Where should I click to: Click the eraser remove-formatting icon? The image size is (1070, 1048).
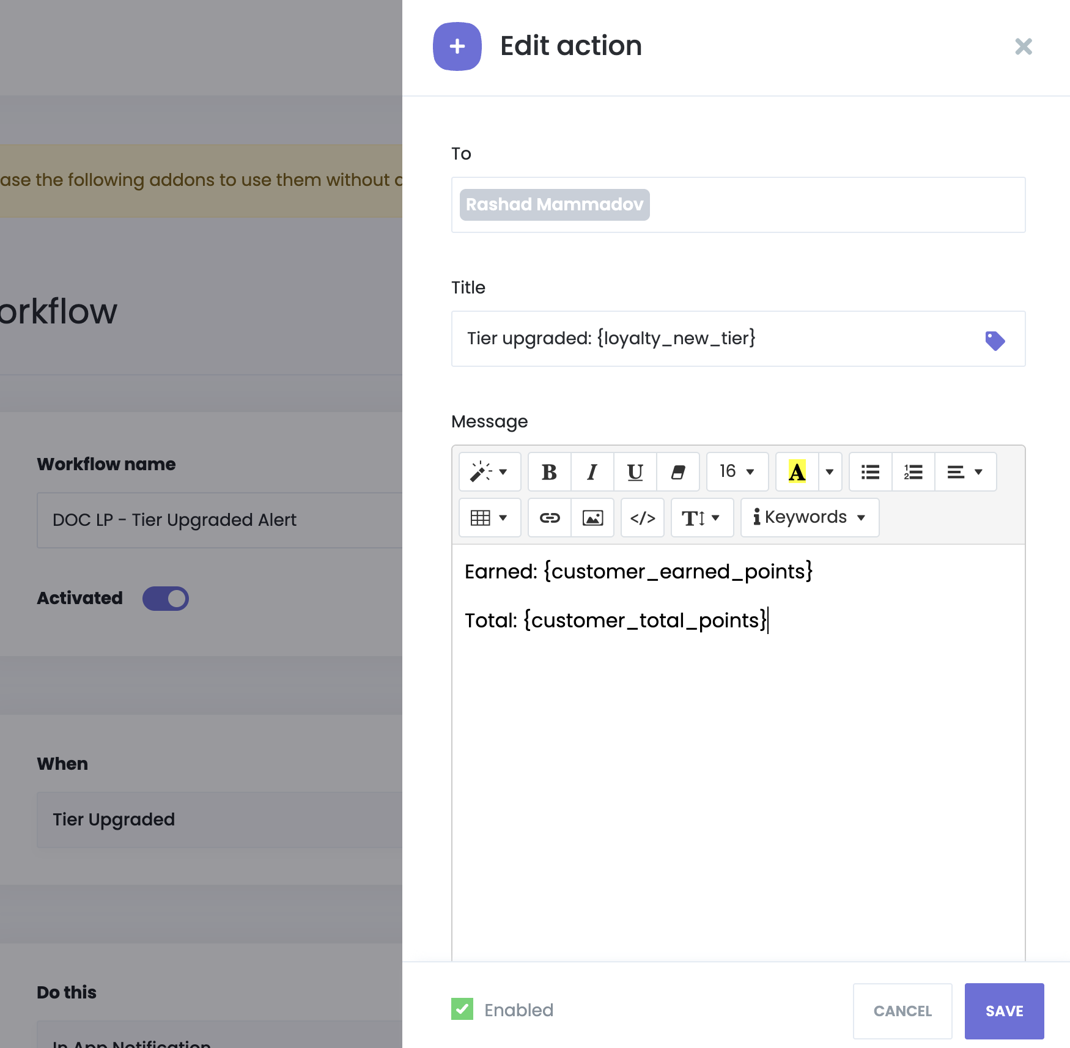[677, 472]
